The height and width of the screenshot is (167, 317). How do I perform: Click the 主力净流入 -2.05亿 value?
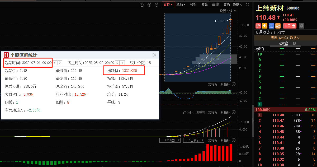[34, 110]
